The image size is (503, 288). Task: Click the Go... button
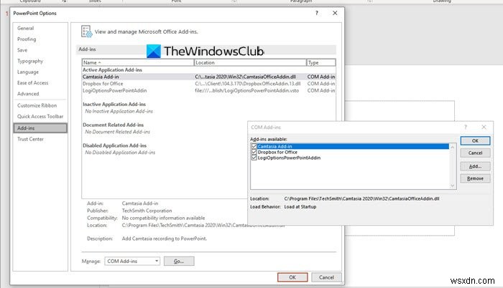tap(179, 261)
